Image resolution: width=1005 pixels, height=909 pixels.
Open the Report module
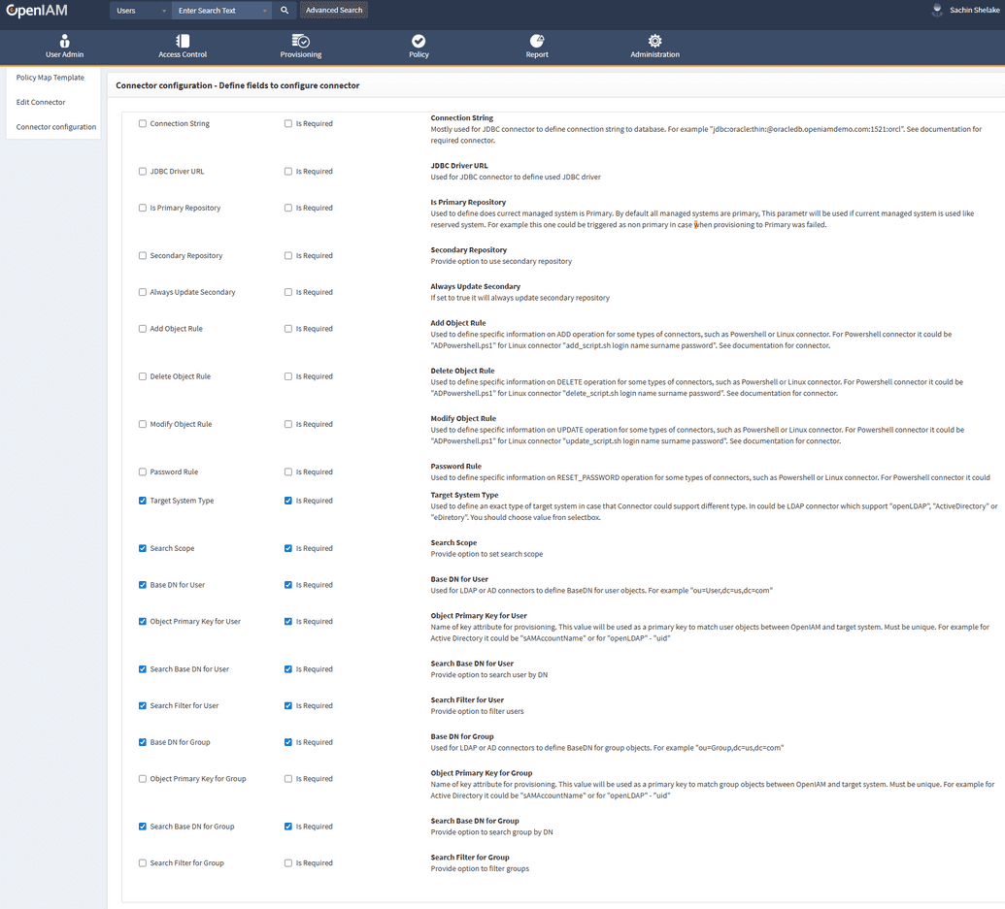coord(537,47)
